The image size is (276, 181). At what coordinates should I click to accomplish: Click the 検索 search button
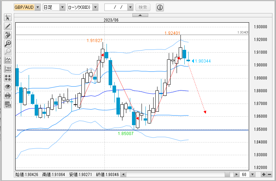tap(143, 7)
